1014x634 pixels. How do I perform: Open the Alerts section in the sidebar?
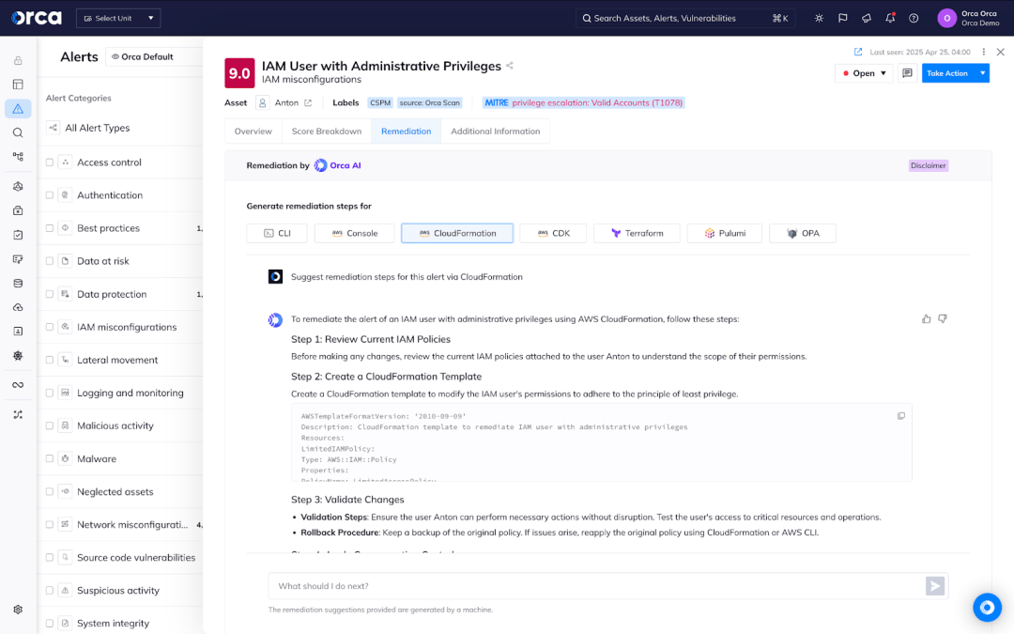tap(18, 109)
